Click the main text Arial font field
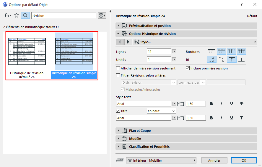262x167 pixels. coord(143,104)
